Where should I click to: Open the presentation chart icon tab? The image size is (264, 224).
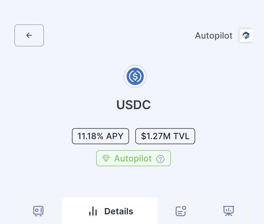coord(228,211)
